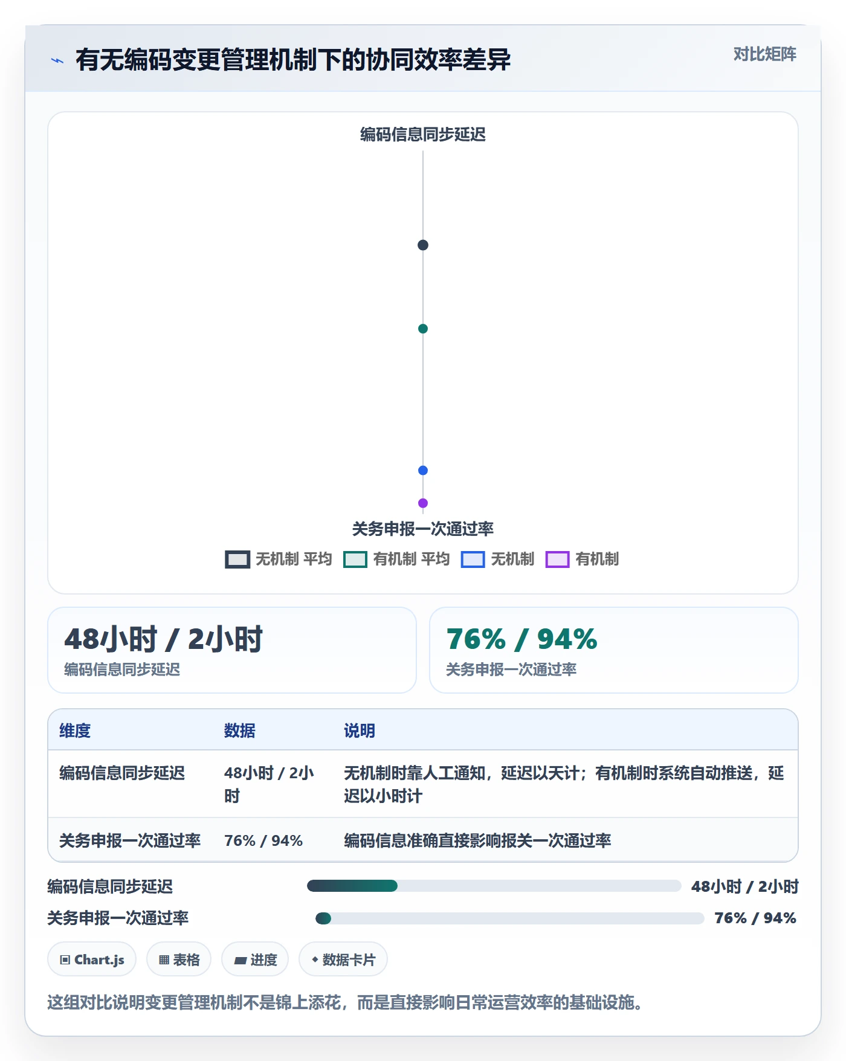Click the 编码信息准确直接影响报关一次通过率 description cell
The height and width of the screenshot is (1061, 846).
[x=477, y=840]
